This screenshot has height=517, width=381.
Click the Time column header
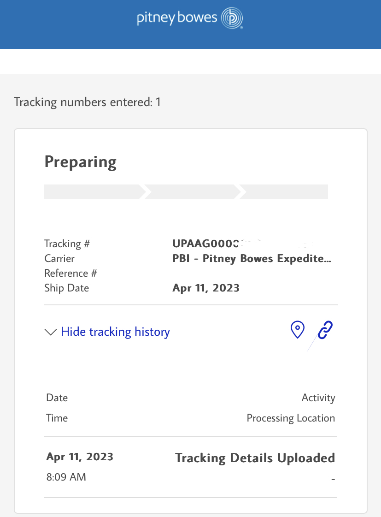coord(57,418)
